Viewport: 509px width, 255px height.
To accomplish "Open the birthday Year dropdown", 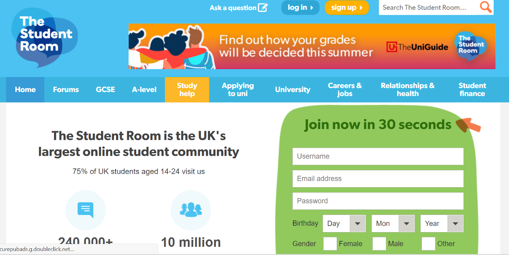I will click(x=442, y=223).
